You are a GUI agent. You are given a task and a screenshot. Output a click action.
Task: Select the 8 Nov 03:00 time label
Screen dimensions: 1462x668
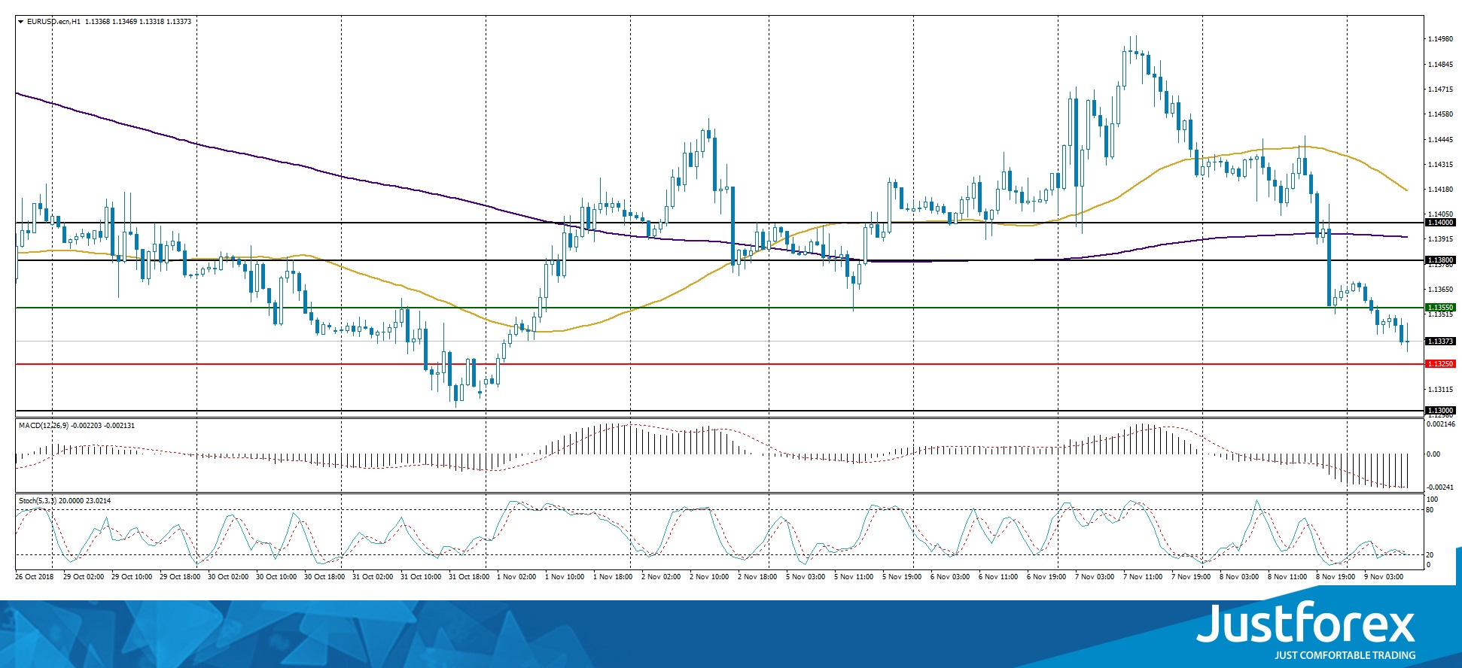tap(1239, 577)
